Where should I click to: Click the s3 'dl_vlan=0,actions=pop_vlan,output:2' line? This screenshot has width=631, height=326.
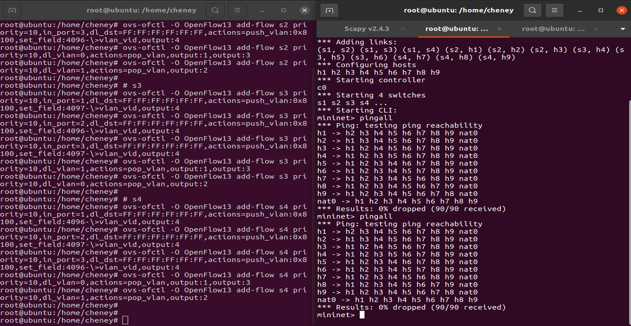click(x=104, y=184)
